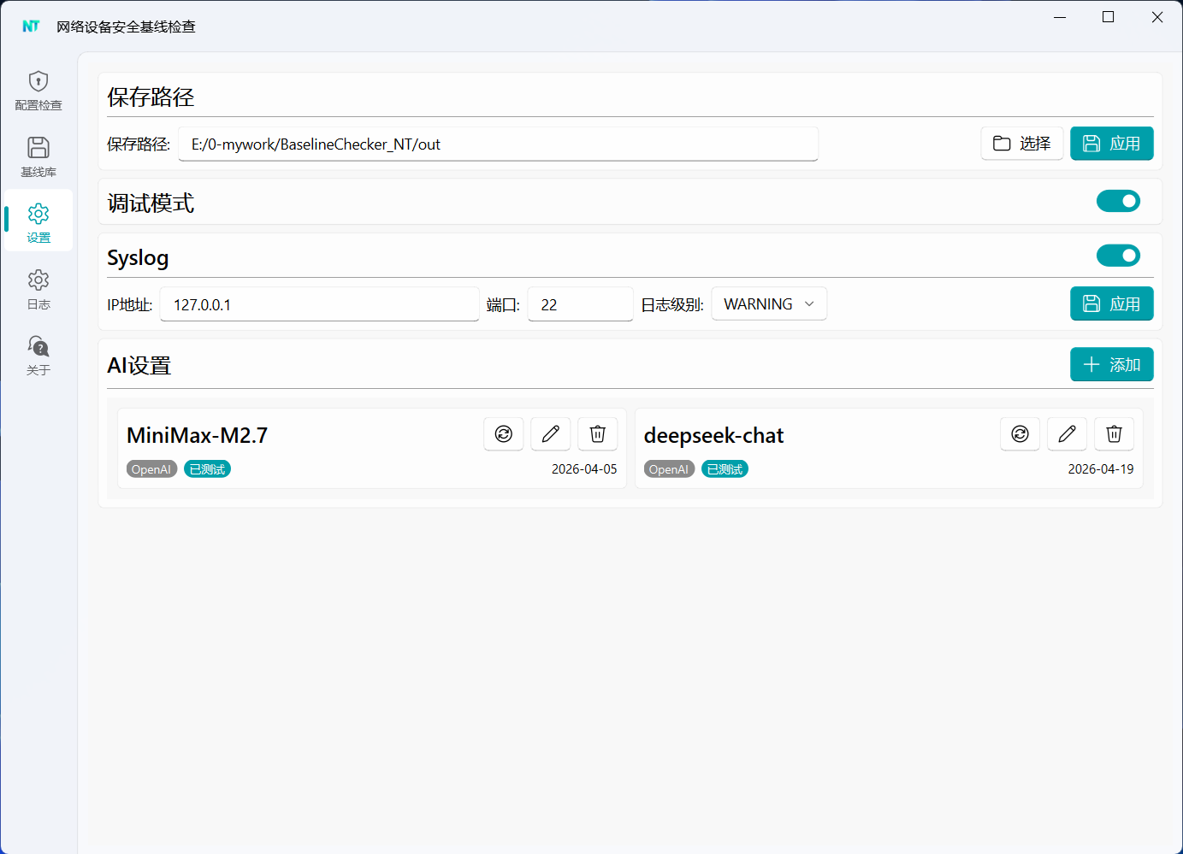1183x854 pixels.
Task: Refresh the deepseek-chat model test
Action: (1020, 434)
